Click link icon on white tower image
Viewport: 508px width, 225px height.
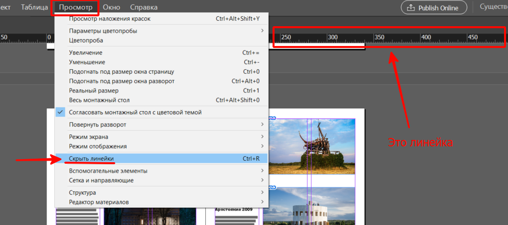pos(272,188)
